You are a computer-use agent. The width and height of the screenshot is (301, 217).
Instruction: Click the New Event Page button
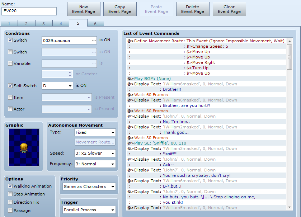(84, 9)
